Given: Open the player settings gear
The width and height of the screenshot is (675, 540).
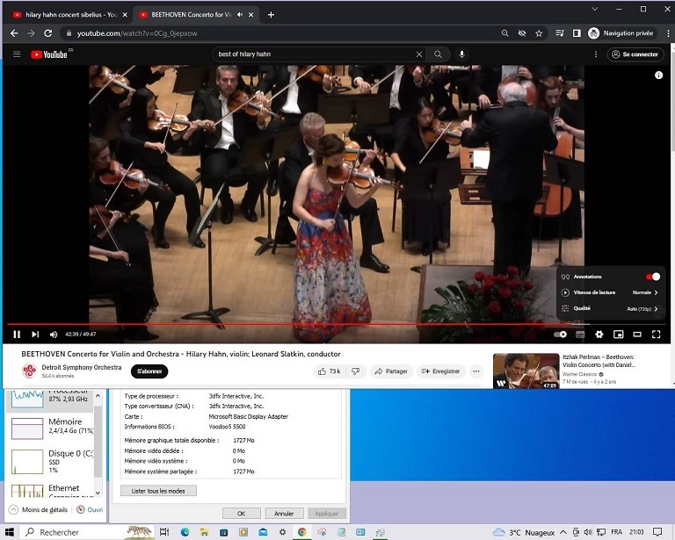Looking at the screenshot, I should (599, 334).
